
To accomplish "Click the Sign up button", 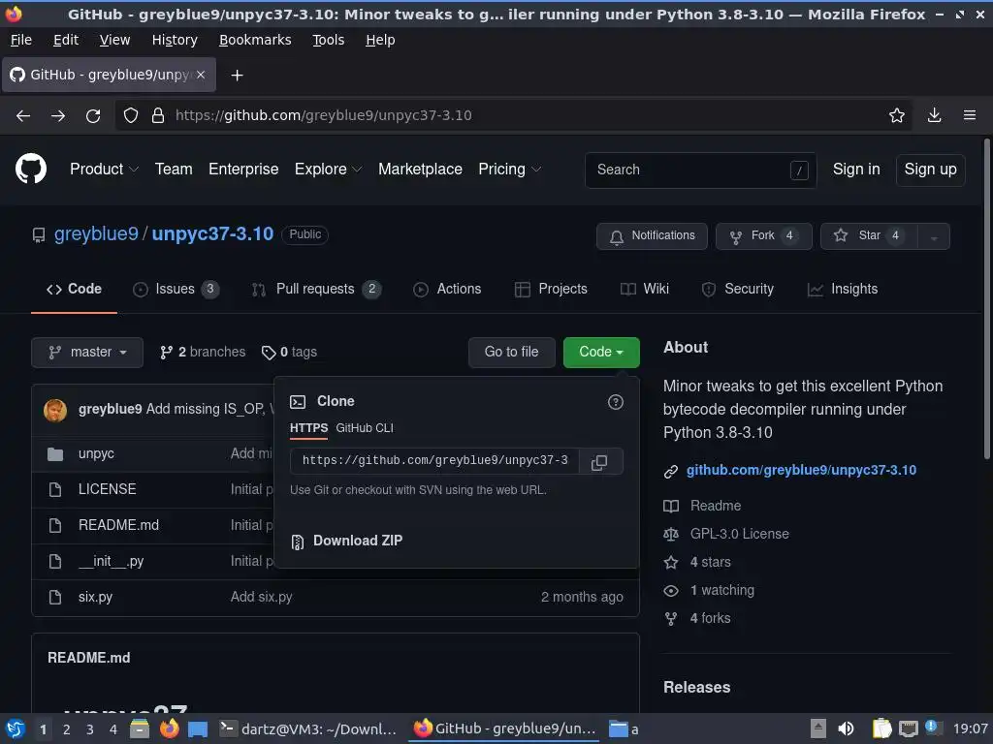I will click(x=930, y=170).
